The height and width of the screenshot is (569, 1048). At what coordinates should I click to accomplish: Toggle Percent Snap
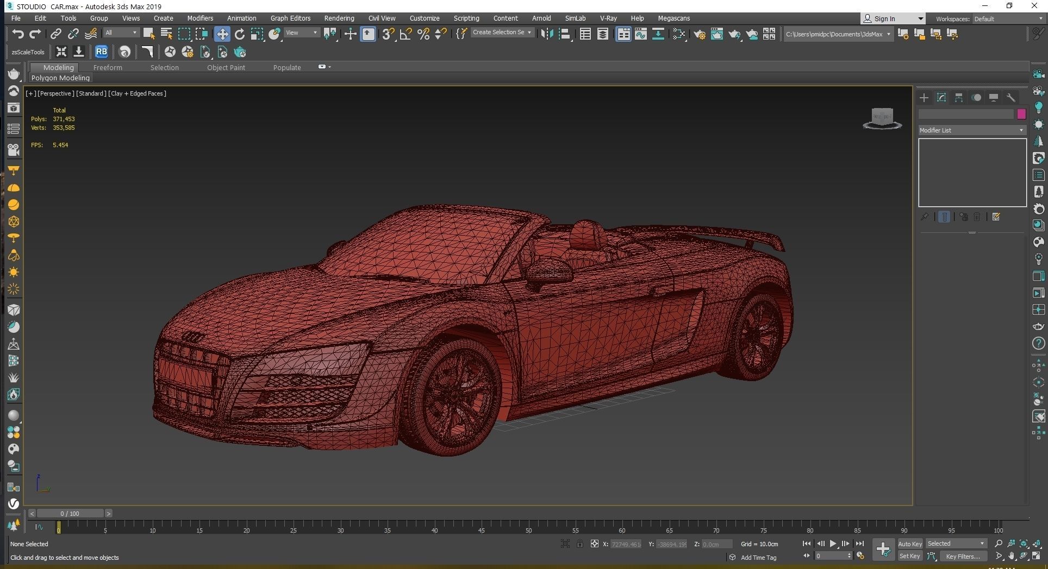tap(423, 34)
